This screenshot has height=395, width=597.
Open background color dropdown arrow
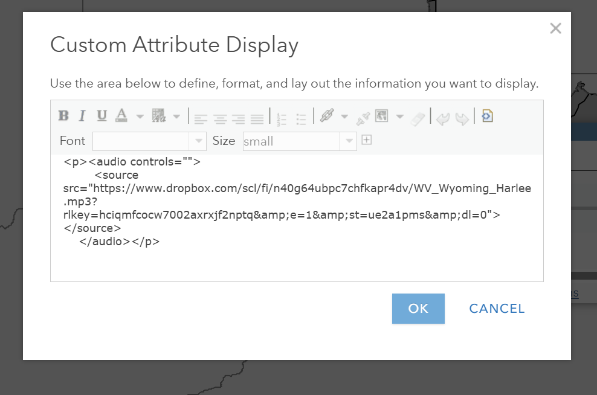click(176, 117)
